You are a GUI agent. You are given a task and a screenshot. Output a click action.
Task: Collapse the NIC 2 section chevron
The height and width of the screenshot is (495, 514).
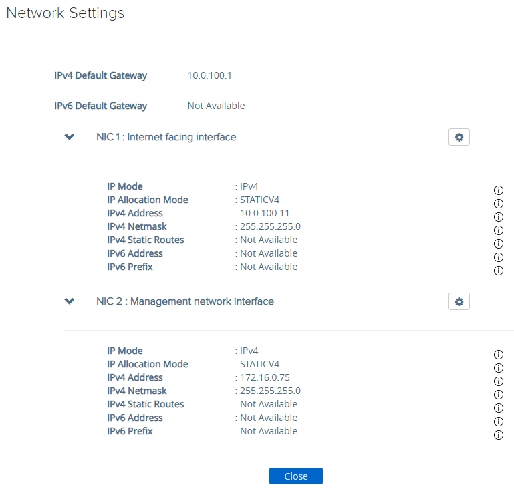pos(70,301)
